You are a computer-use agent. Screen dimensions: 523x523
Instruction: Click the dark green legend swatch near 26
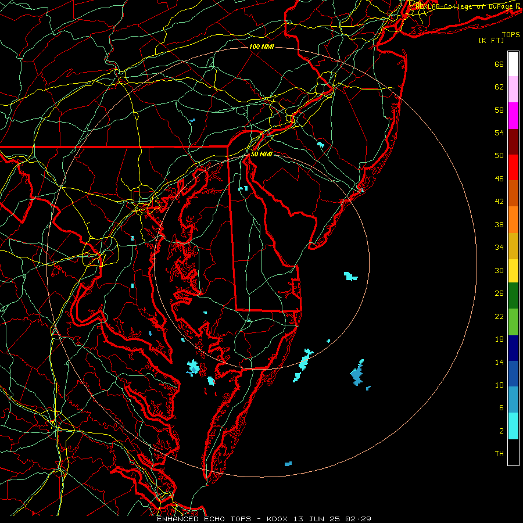point(513,296)
